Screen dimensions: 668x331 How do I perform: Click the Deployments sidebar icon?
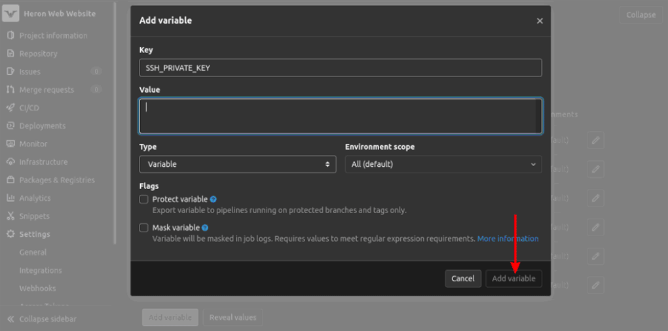(x=10, y=126)
